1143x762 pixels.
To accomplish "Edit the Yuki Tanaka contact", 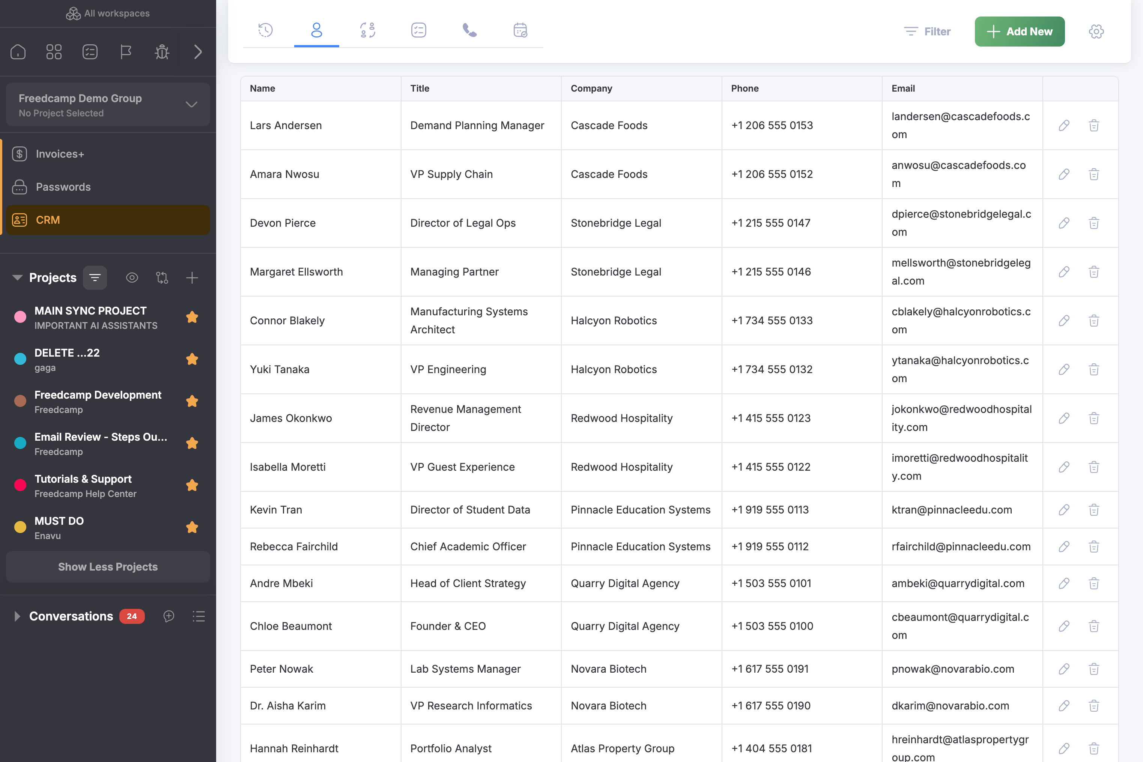I will [x=1064, y=369].
